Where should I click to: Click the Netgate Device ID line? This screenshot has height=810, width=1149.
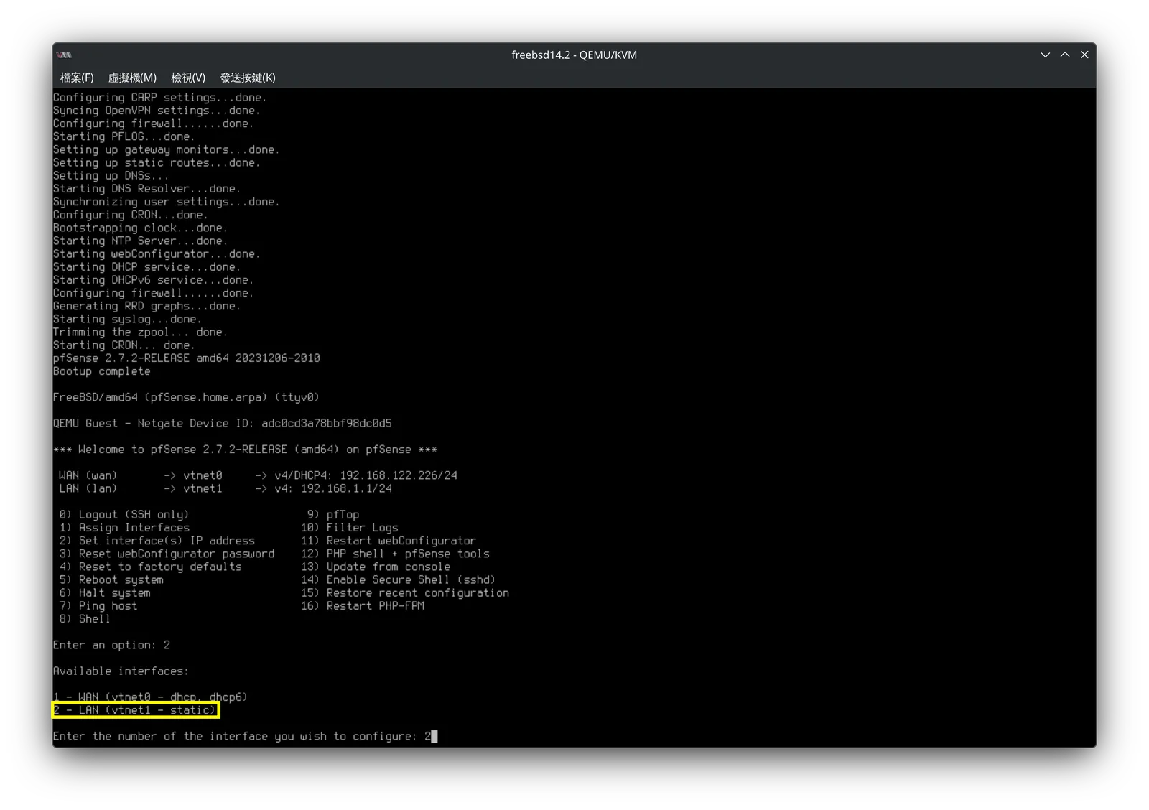(x=223, y=424)
